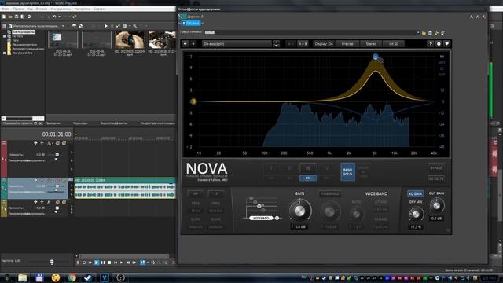This screenshot has width=503, height=283.
Task: Click new project icon in Vegas toolbar
Action: click(4, 17)
